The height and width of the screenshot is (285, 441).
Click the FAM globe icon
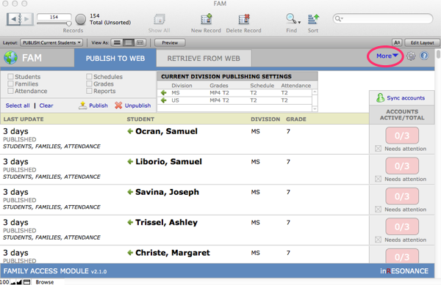pos(11,58)
